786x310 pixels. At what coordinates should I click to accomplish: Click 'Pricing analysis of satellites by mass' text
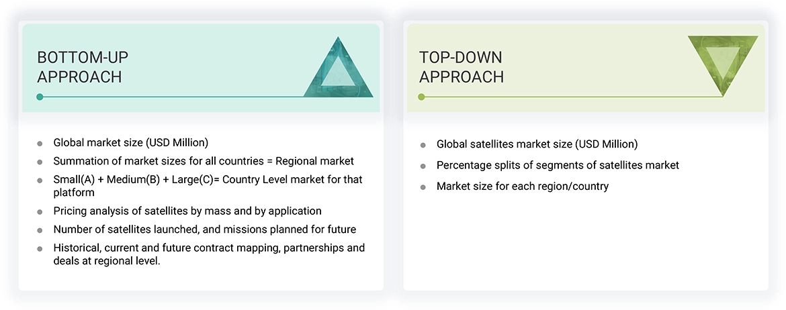[187, 211]
